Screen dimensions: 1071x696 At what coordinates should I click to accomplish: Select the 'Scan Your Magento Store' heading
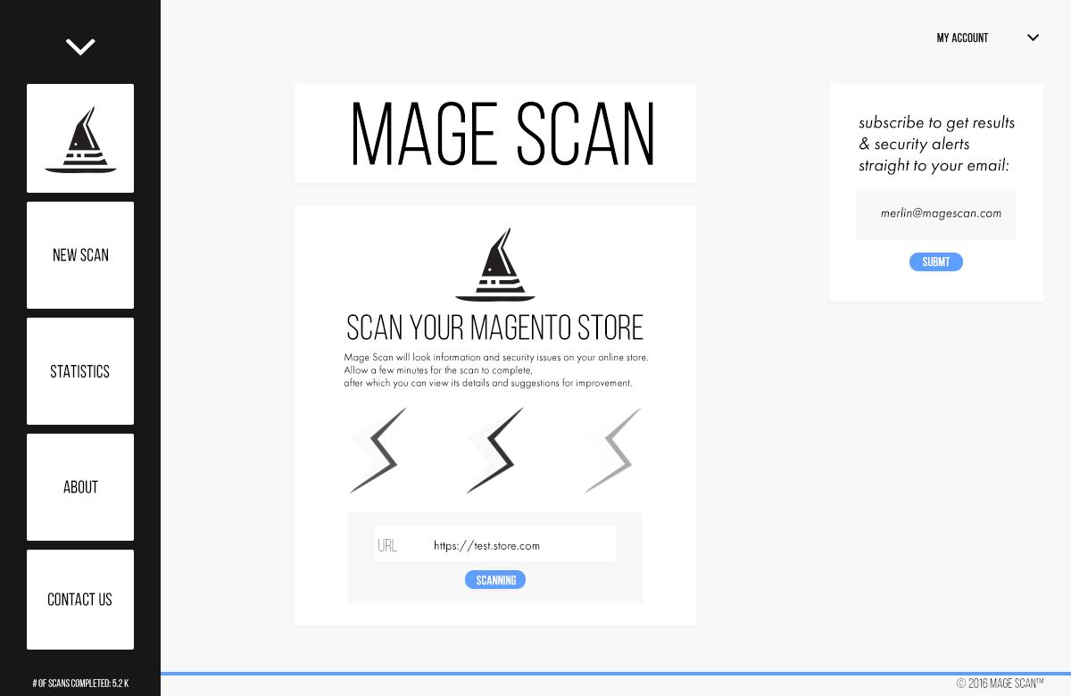click(495, 327)
